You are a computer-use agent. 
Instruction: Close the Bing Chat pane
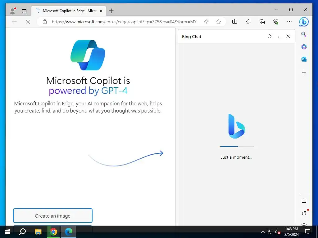click(288, 36)
